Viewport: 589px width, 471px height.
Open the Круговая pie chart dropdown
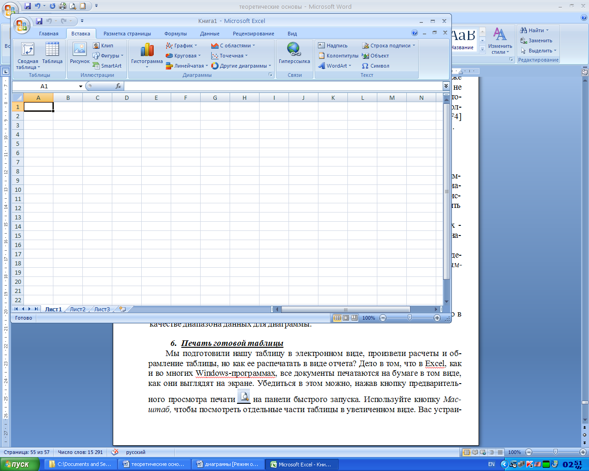coord(183,56)
